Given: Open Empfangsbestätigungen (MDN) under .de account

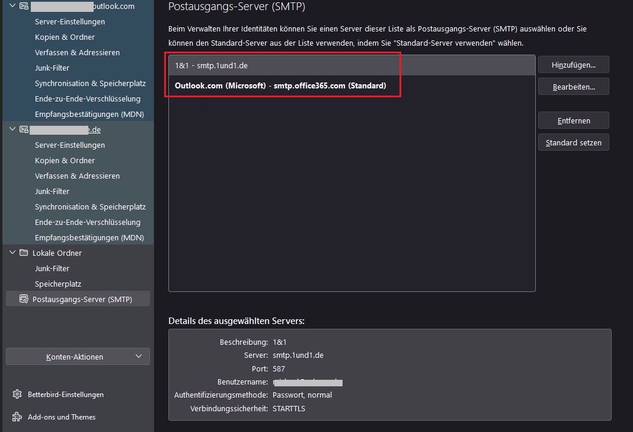Looking at the screenshot, I should tap(89, 237).
